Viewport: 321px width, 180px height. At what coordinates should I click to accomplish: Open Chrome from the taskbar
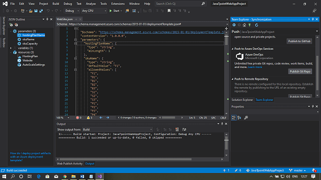click(65, 176)
